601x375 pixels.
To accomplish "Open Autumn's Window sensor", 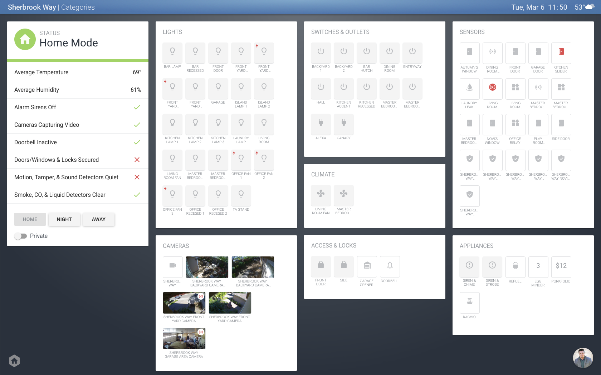I will [470, 53].
